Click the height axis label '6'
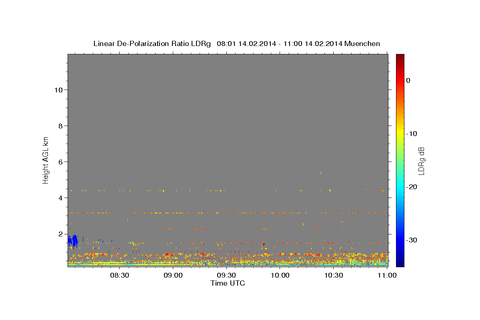480x320 pixels. click(x=60, y=162)
